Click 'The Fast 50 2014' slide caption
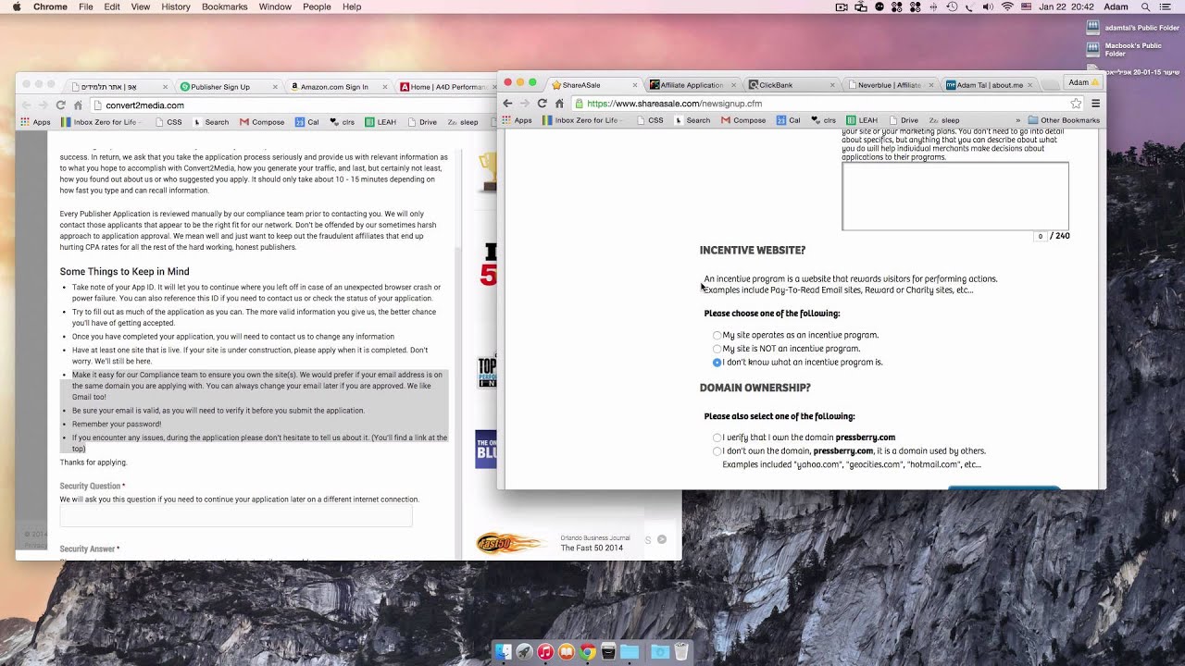The width and height of the screenshot is (1185, 666). [592, 548]
